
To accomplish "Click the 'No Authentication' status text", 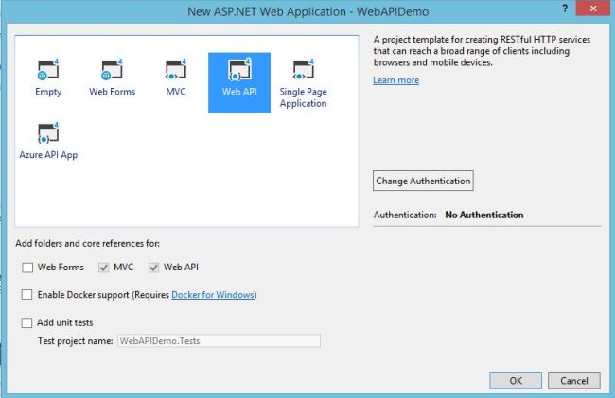I will click(x=484, y=215).
